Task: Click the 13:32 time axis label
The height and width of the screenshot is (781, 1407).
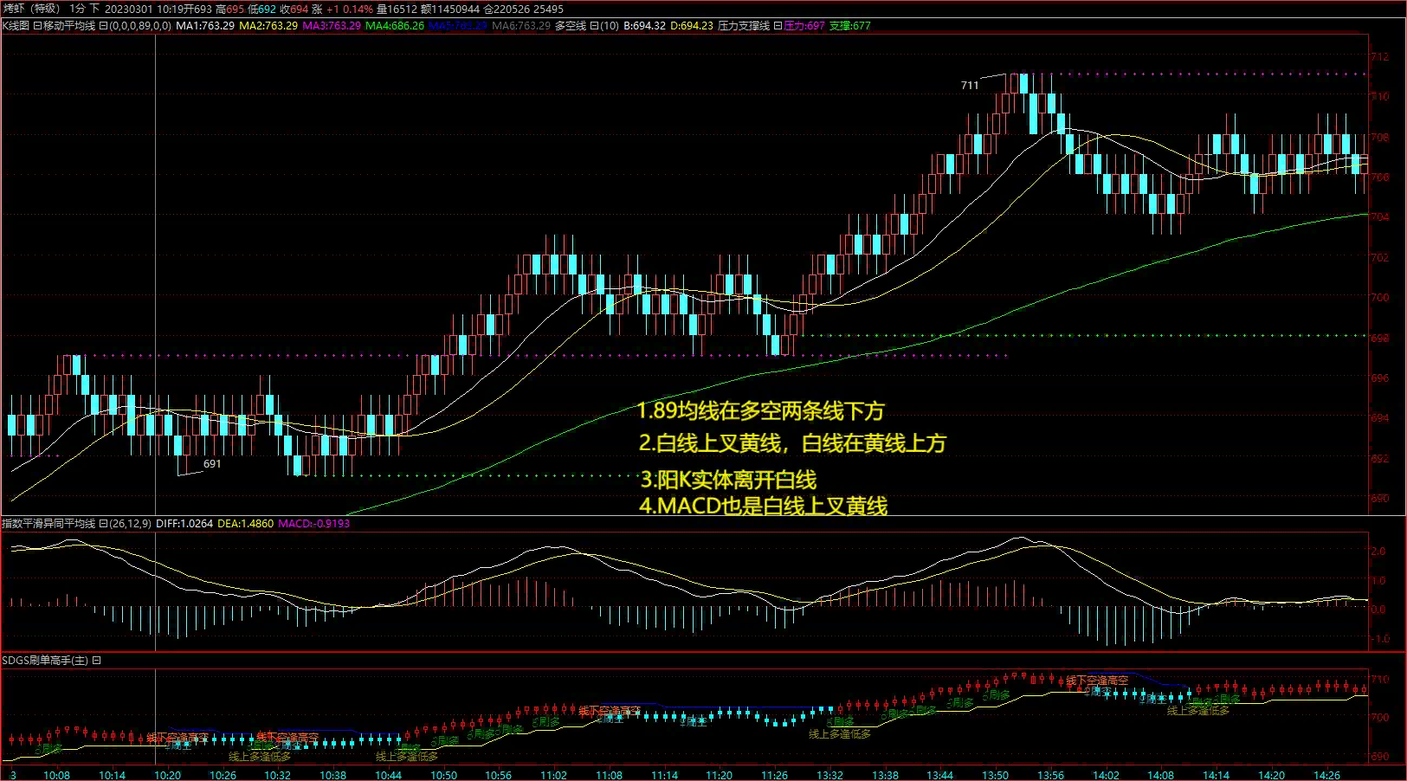Action: point(829,775)
